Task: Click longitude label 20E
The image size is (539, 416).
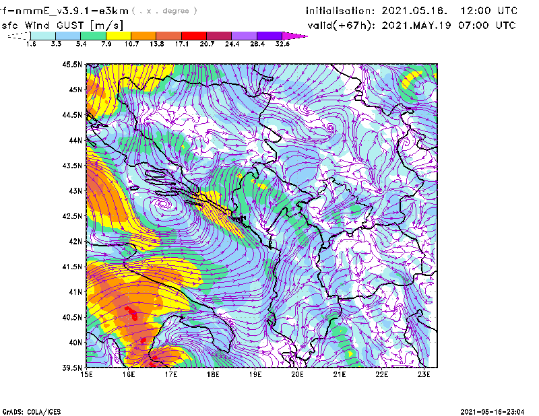Action: click(297, 374)
